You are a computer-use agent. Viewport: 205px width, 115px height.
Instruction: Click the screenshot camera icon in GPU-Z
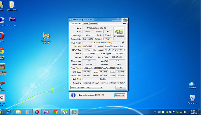point(124,23)
